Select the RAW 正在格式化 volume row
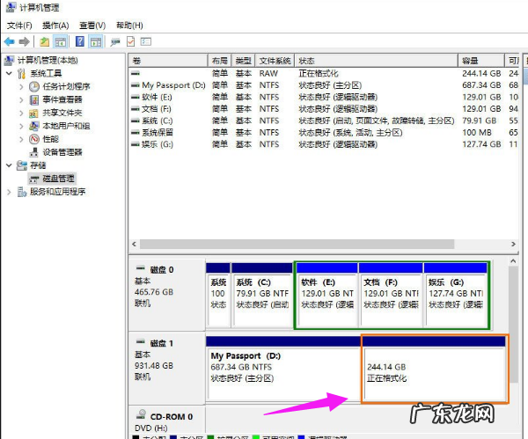 (324, 73)
